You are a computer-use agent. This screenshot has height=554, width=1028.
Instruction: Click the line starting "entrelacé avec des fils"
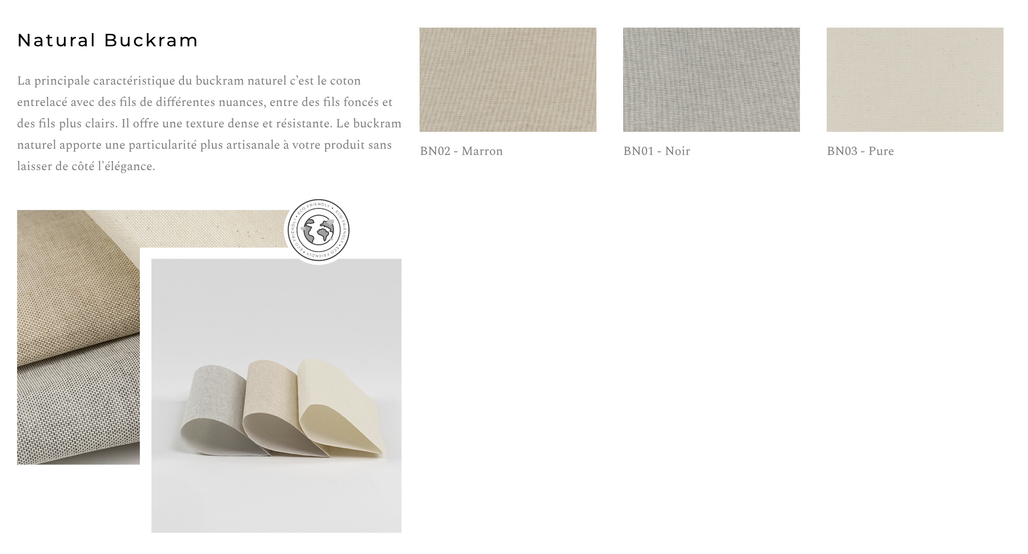pyautogui.click(x=205, y=102)
